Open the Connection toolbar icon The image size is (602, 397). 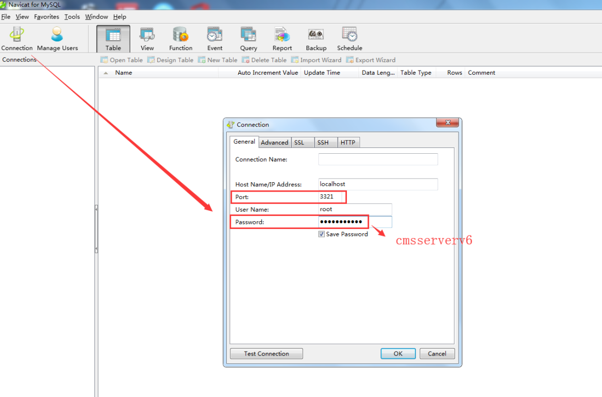17,39
